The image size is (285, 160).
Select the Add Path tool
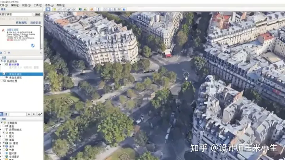(x=64, y=9)
